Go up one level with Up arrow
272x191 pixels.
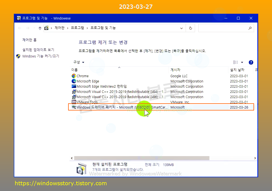click(x=40, y=28)
